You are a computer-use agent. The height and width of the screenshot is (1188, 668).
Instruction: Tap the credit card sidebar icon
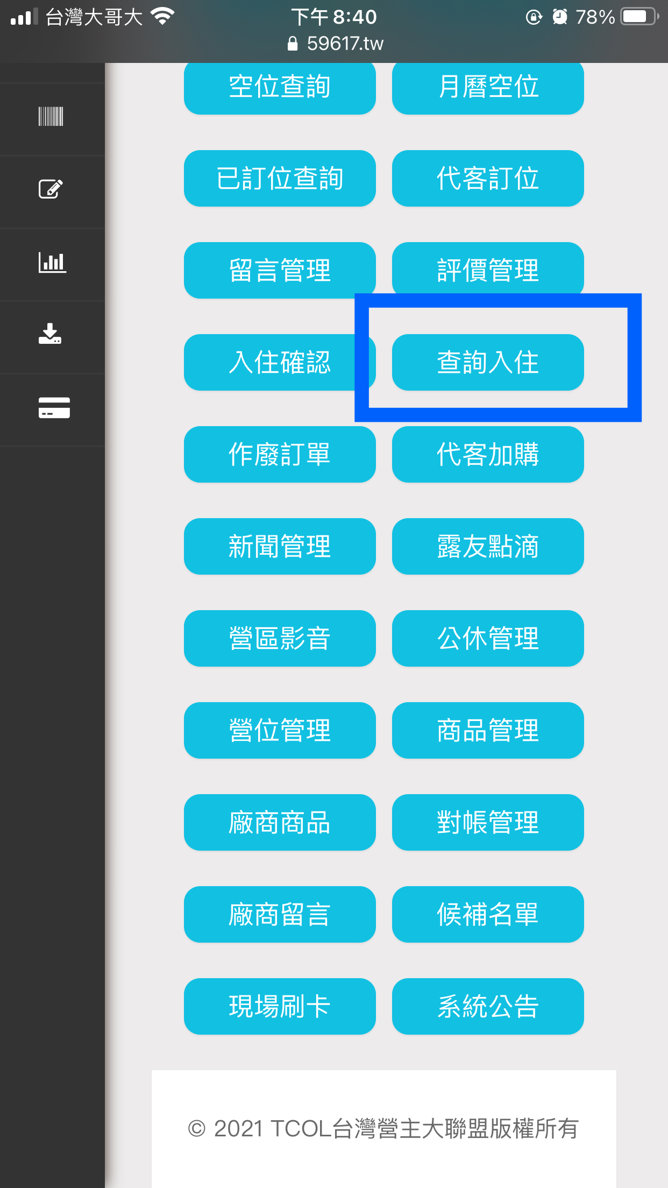tap(54, 407)
